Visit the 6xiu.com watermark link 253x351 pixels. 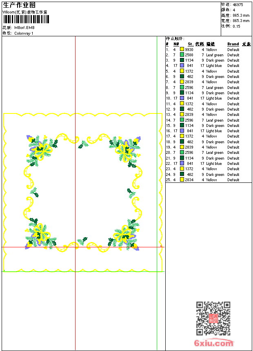213,343
